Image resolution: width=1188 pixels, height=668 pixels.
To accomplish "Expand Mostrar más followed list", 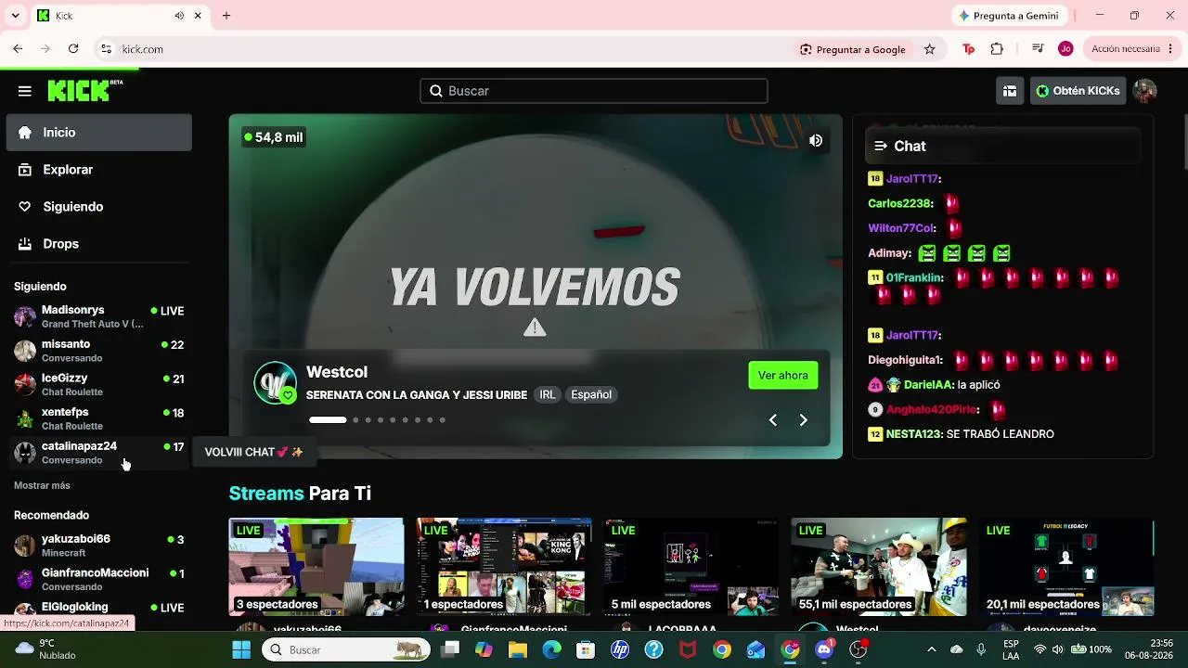I will 42,485.
